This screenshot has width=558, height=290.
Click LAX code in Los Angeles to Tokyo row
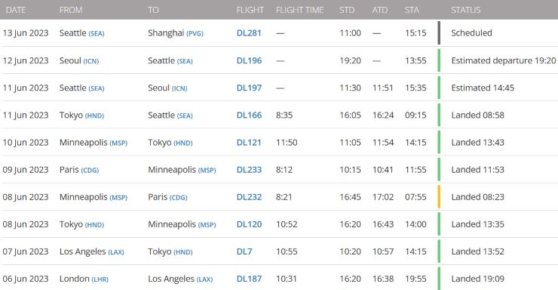116,252
